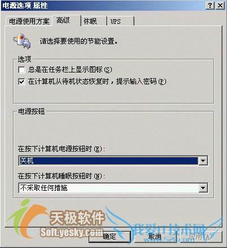Click the 应用(A) button
The image size is (227, 248).
200,237
